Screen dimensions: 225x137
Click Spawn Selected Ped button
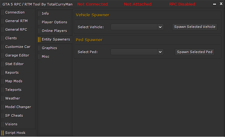195,52
